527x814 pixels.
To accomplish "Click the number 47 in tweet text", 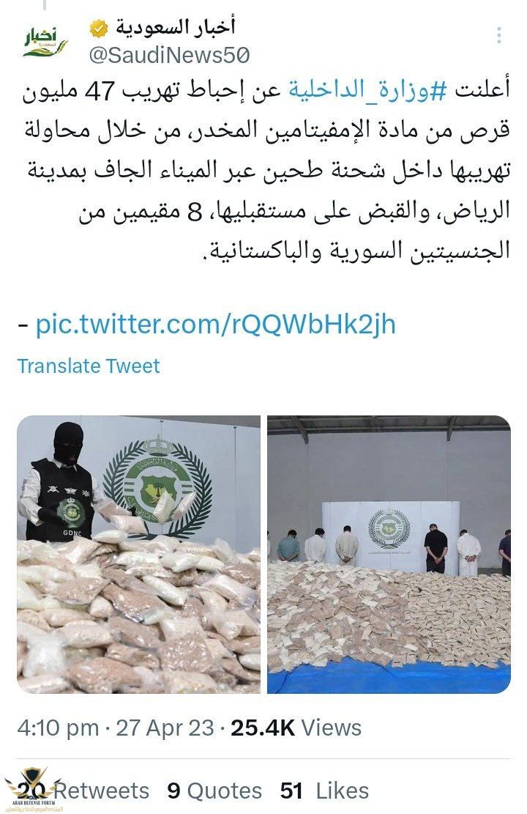I will (x=99, y=91).
